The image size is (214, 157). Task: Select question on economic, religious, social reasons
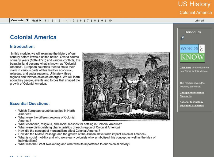[70, 124]
